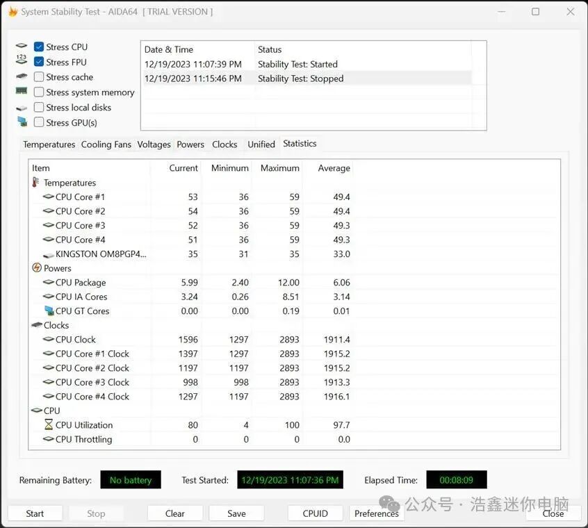Click the CPU chip icon beside Stress CPU

coord(22,46)
